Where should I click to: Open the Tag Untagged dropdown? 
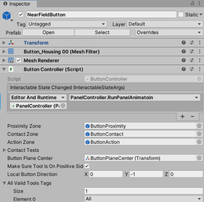pyautogui.click(x=67, y=24)
